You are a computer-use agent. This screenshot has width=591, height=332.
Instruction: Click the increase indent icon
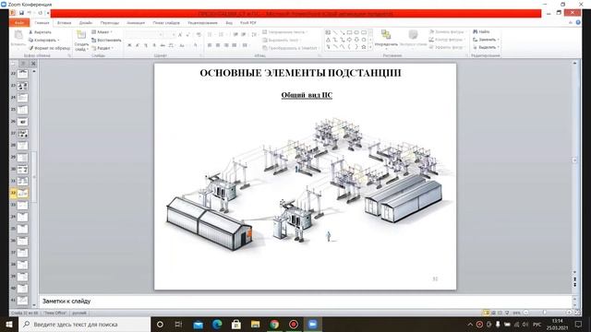tap(244, 35)
